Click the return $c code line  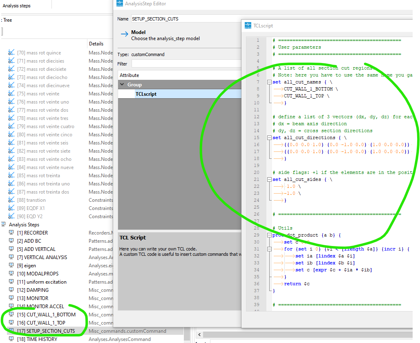(297, 284)
